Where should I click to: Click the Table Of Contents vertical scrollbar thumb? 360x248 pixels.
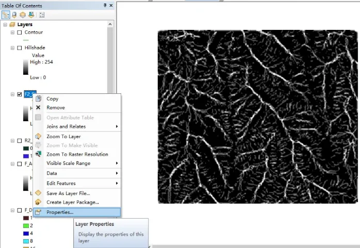pos(110,60)
